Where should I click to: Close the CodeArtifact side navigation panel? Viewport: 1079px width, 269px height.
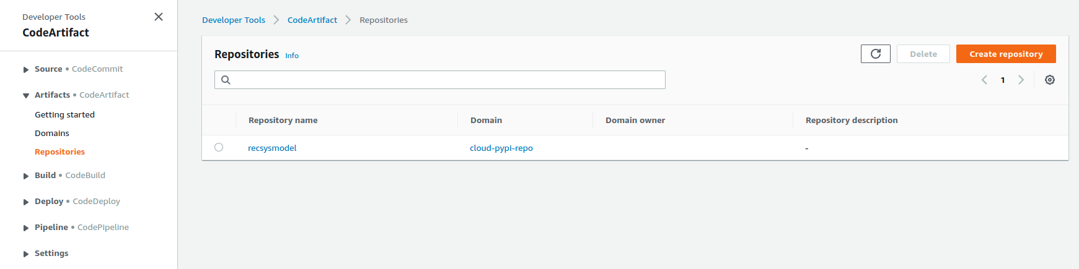tap(159, 17)
